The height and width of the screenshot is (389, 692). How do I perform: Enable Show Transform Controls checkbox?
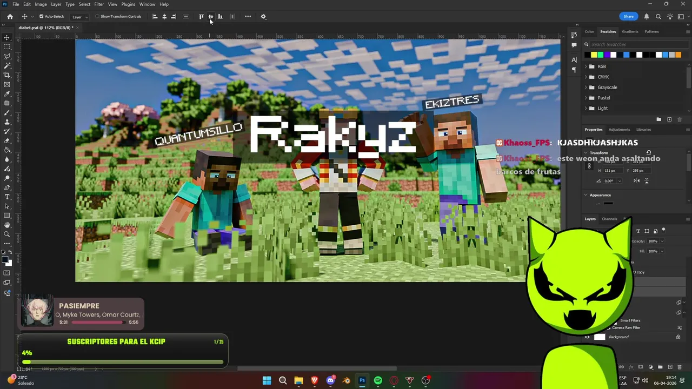tap(97, 16)
